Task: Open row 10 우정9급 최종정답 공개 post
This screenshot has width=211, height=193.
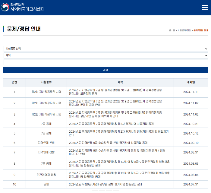Action: 105,184
